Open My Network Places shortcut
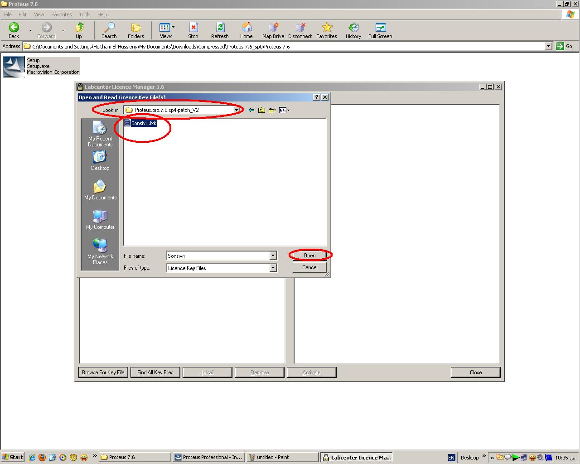Image resolution: width=580 pixels, height=464 pixels. (100, 252)
